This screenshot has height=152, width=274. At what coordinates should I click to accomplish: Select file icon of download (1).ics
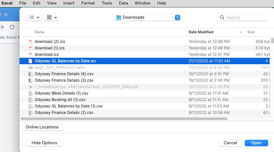point(31,48)
